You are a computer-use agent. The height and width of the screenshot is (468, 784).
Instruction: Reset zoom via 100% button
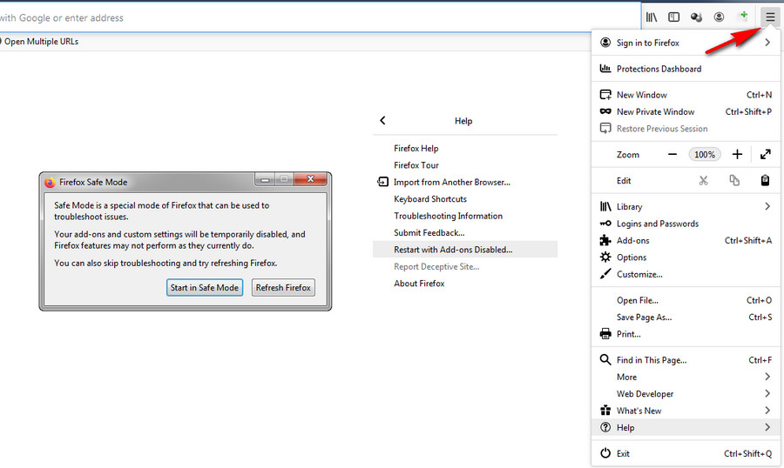tap(705, 154)
